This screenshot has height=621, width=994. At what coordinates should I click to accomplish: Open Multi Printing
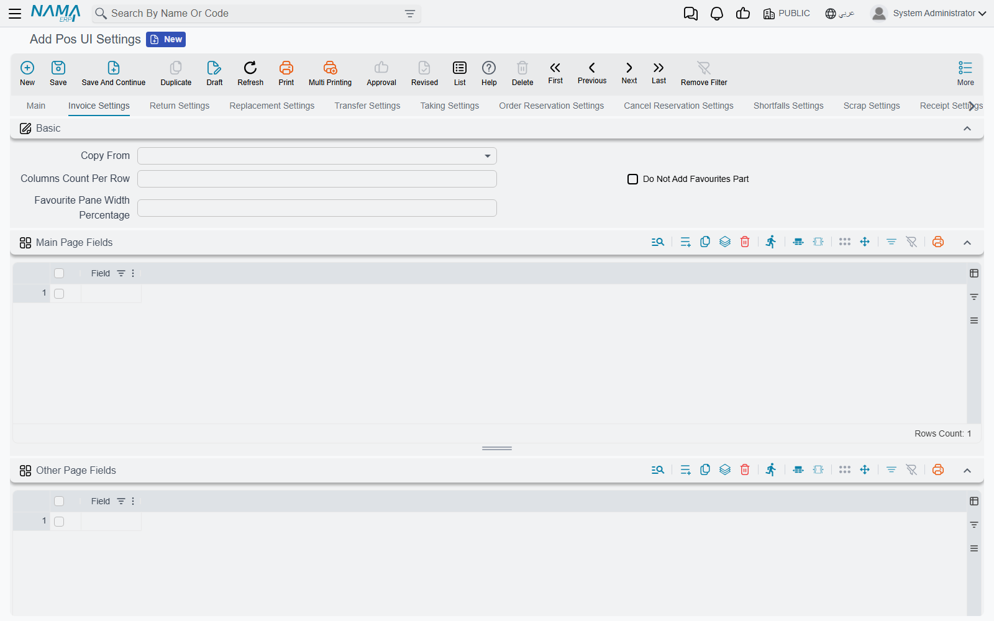click(x=330, y=73)
